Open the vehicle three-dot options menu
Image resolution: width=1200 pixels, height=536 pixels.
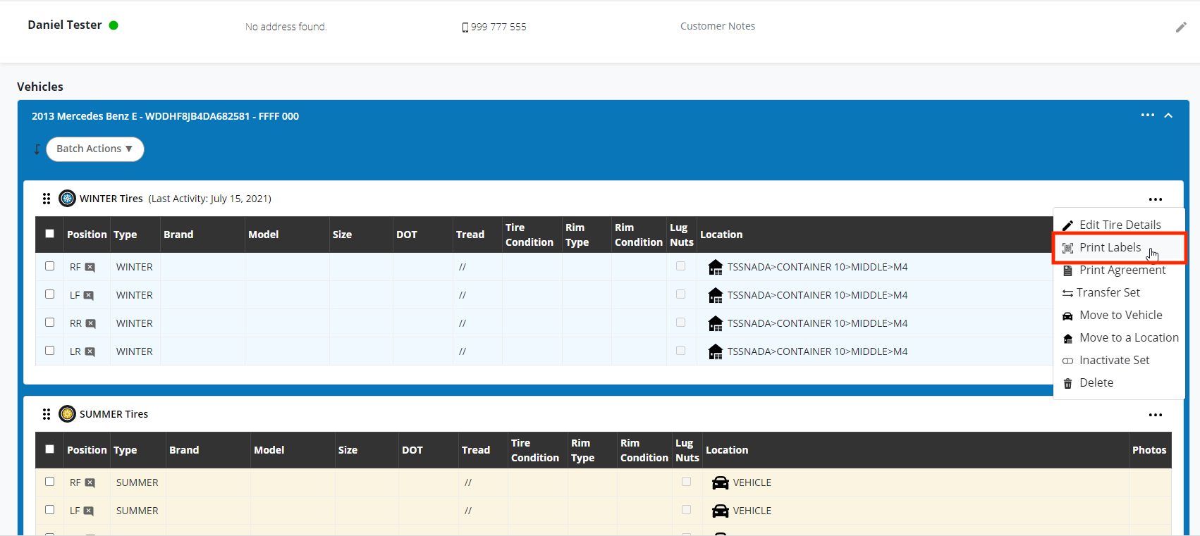pos(1148,116)
